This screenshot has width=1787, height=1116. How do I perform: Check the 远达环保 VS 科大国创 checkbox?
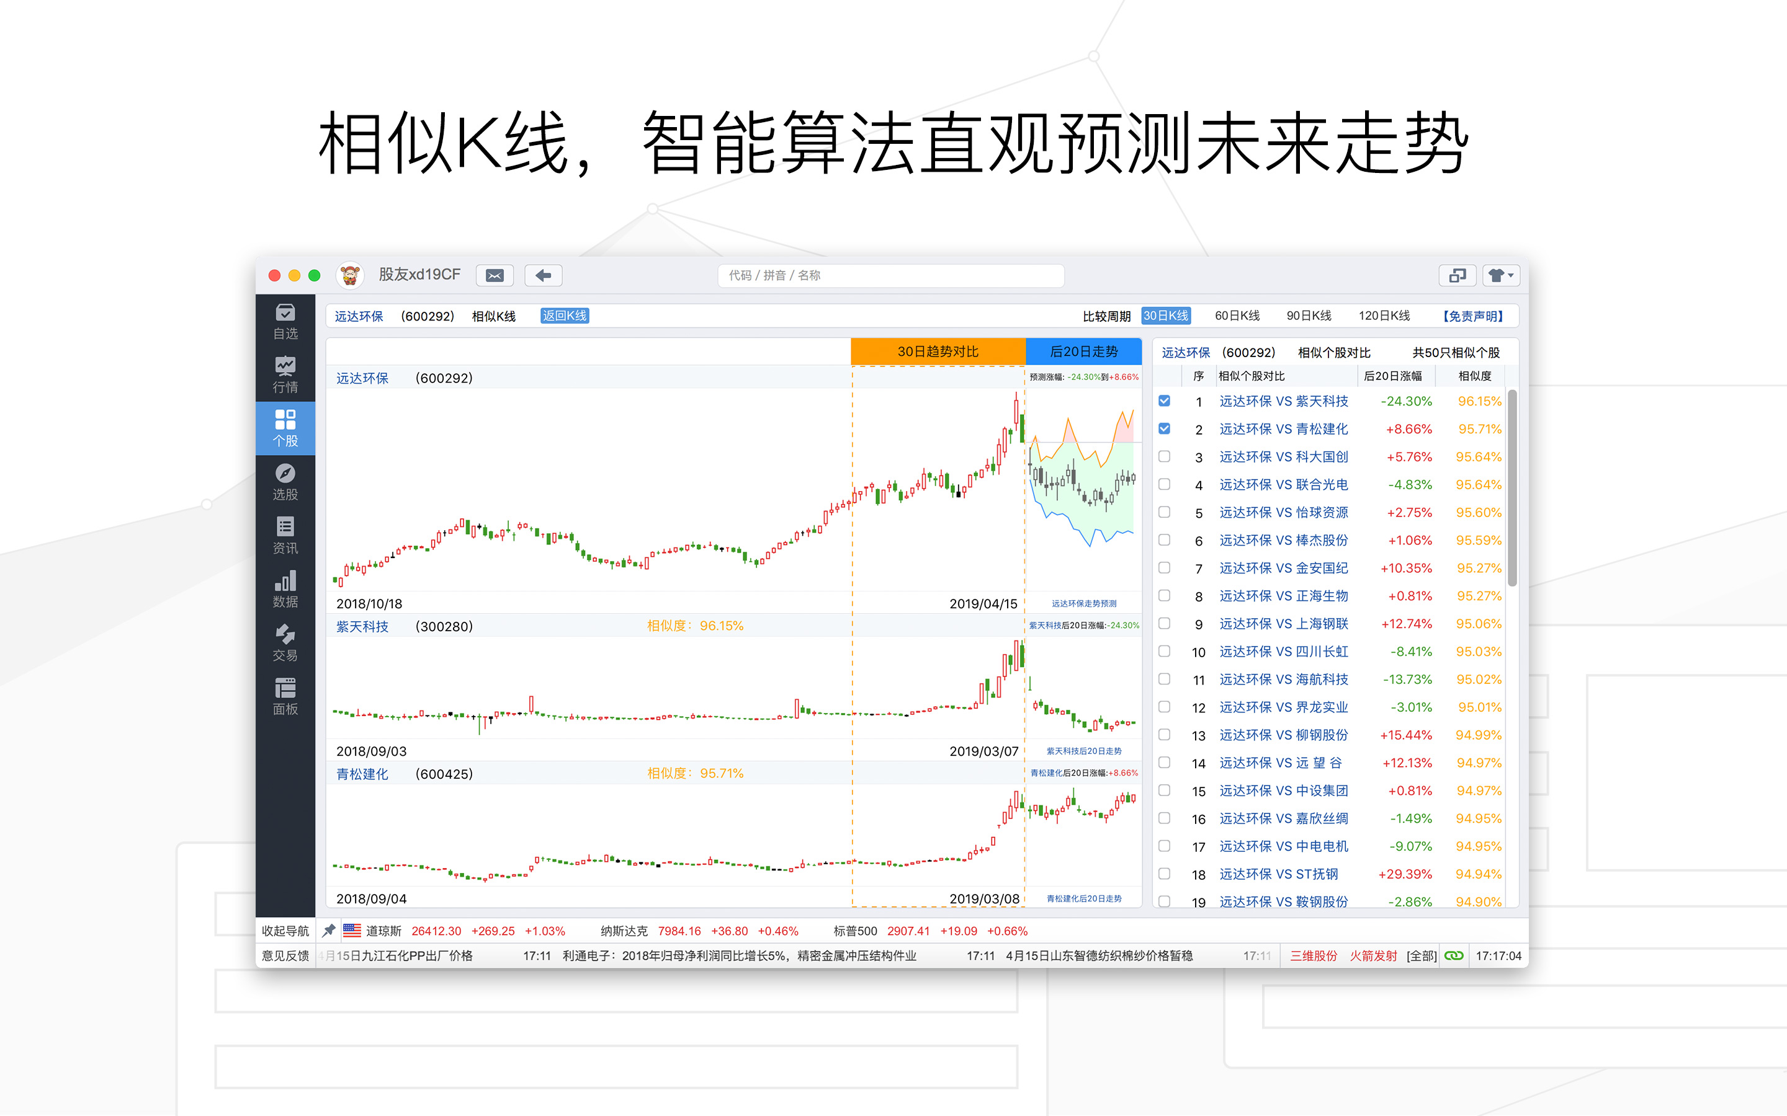(1165, 457)
